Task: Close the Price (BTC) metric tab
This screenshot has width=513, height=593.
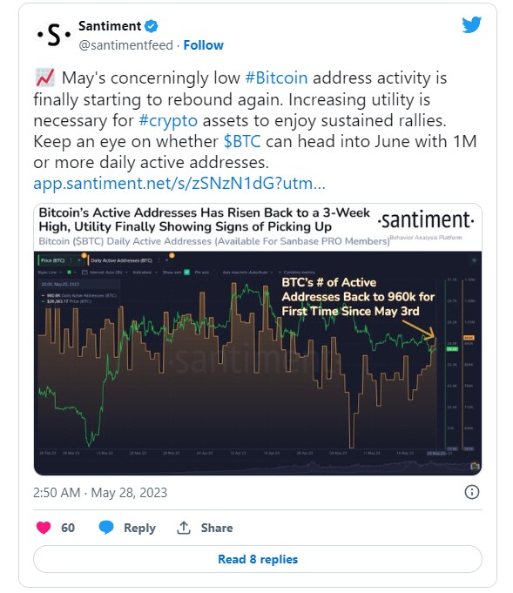Action: 79,260
